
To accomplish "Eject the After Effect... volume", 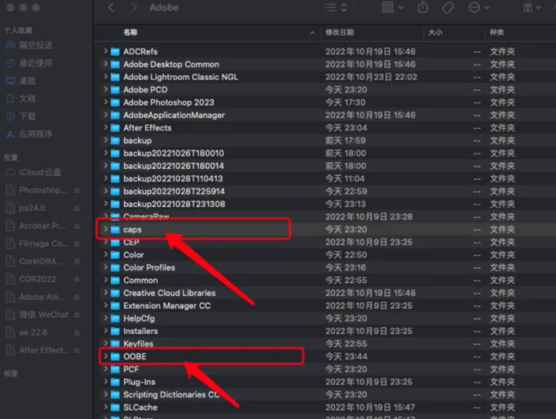I will (x=77, y=350).
